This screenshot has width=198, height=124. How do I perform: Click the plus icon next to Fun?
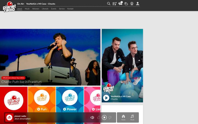coord(39,109)
